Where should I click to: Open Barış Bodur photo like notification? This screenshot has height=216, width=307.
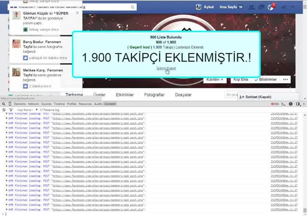click(46, 50)
